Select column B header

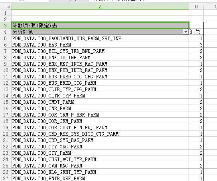click(196, 7)
